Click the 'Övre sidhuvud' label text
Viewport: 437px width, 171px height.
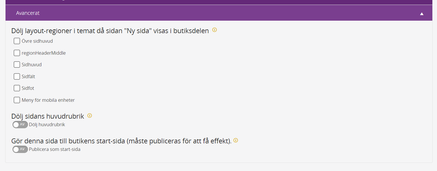point(37,41)
